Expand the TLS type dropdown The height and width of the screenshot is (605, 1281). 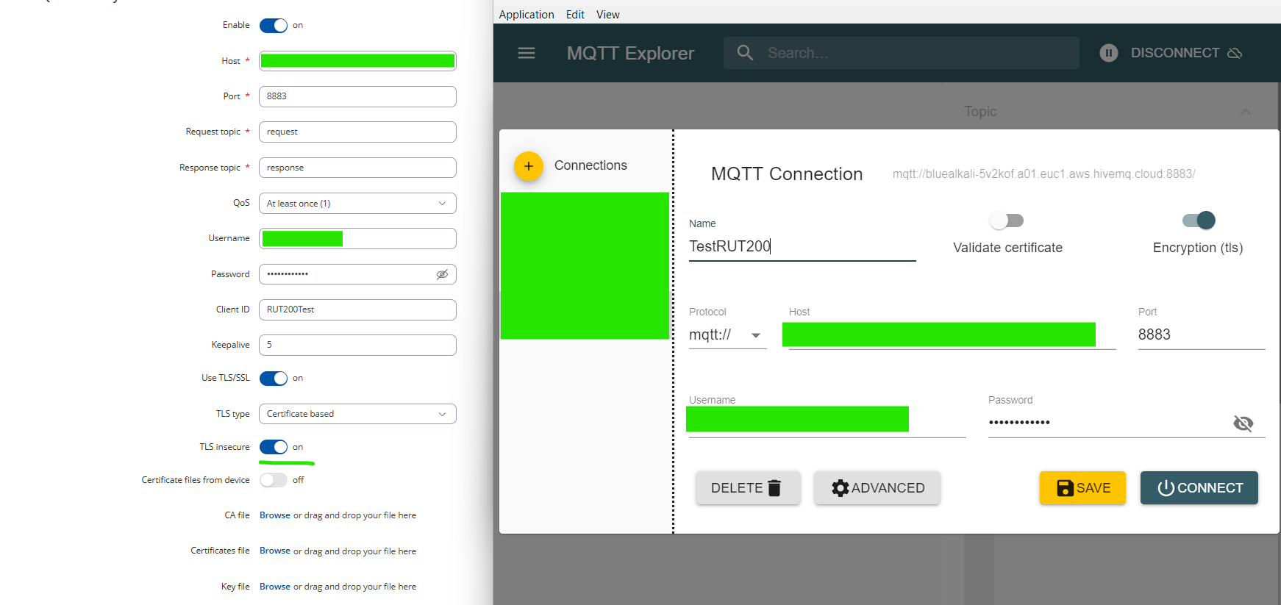click(357, 414)
